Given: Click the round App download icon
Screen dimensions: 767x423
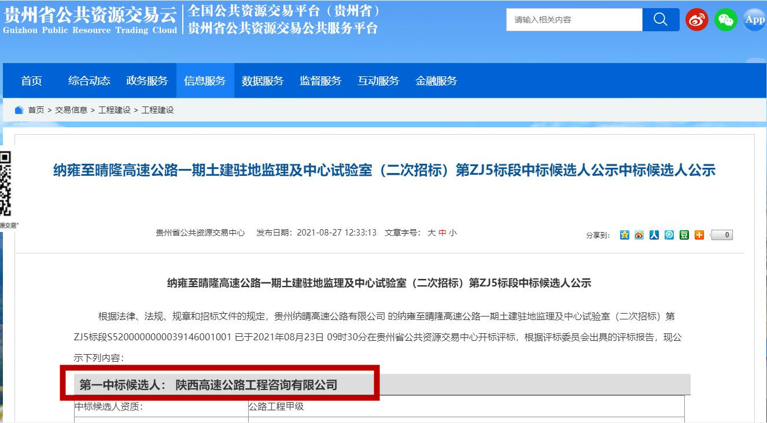Looking at the screenshot, I should [754, 20].
